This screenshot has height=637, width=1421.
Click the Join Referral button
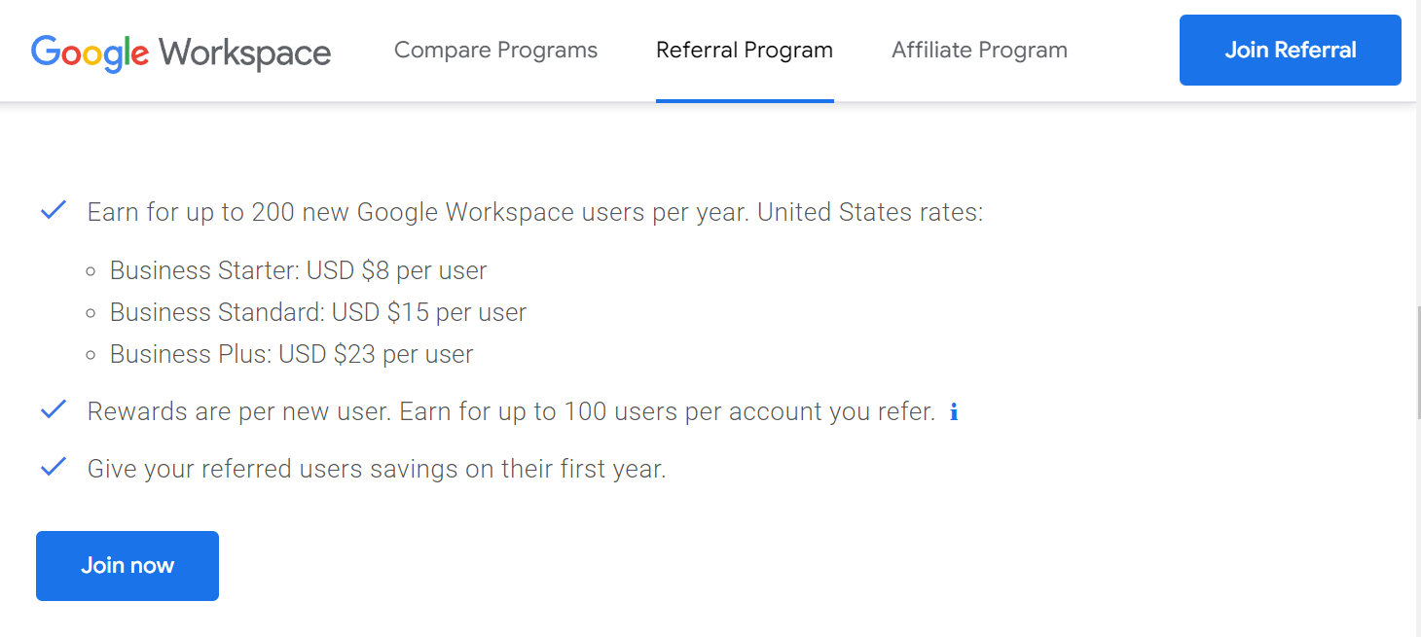click(1290, 50)
